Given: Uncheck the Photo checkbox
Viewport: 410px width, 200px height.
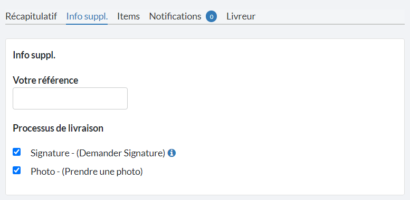Looking at the screenshot, I should click(17, 171).
